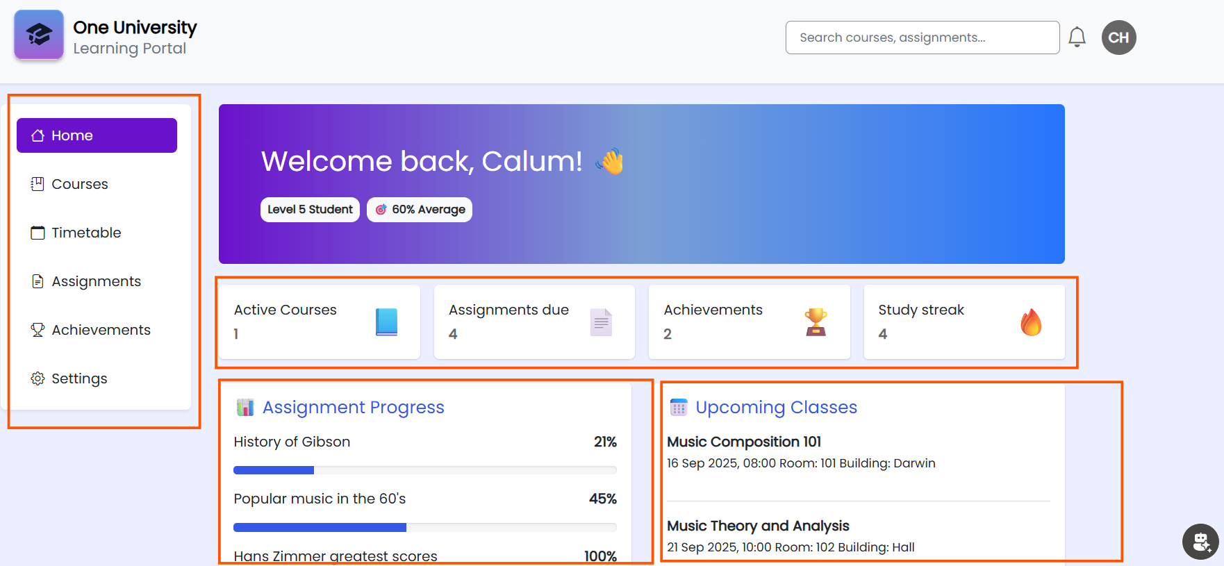
Task: Open the notification bell
Action: click(1077, 37)
